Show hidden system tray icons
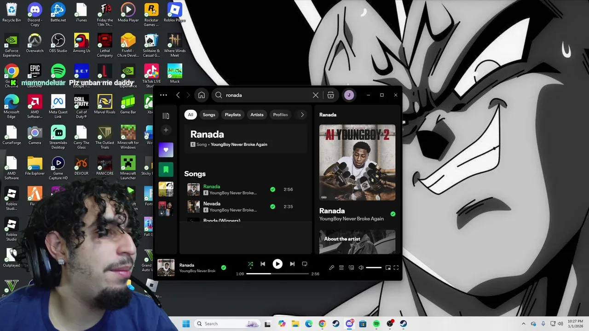Image resolution: width=589 pixels, height=331 pixels. [x=523, y=324]
